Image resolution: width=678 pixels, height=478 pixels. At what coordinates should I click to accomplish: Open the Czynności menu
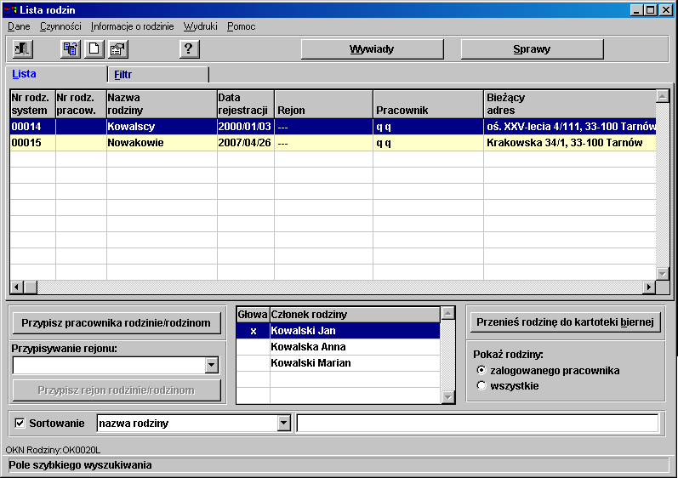[60, 26]
